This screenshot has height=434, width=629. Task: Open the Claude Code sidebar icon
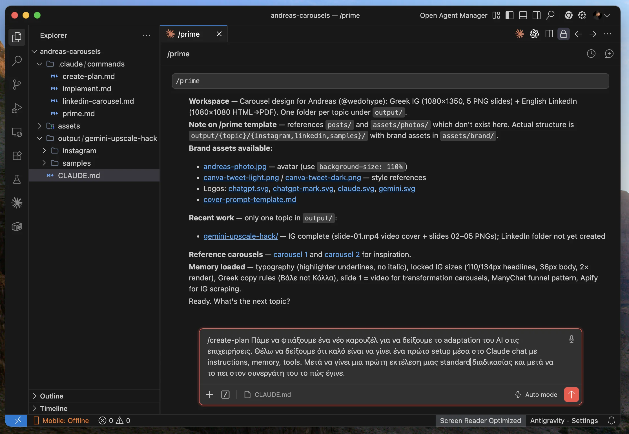coord(17,203)
